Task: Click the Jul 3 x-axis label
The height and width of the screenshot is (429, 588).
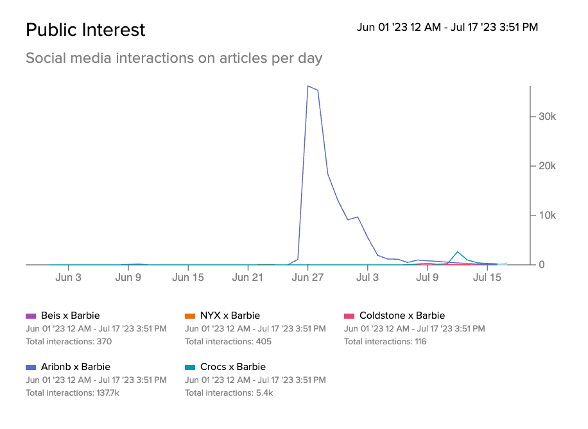Action: pyautogui.click(x=368, y=278)
